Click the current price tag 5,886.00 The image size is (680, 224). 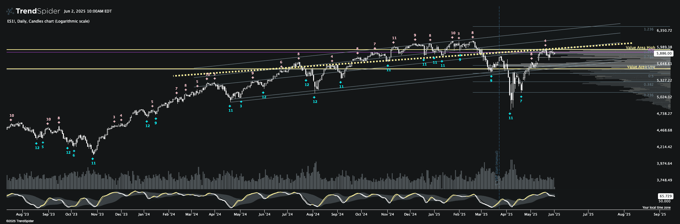click(664, 54)
